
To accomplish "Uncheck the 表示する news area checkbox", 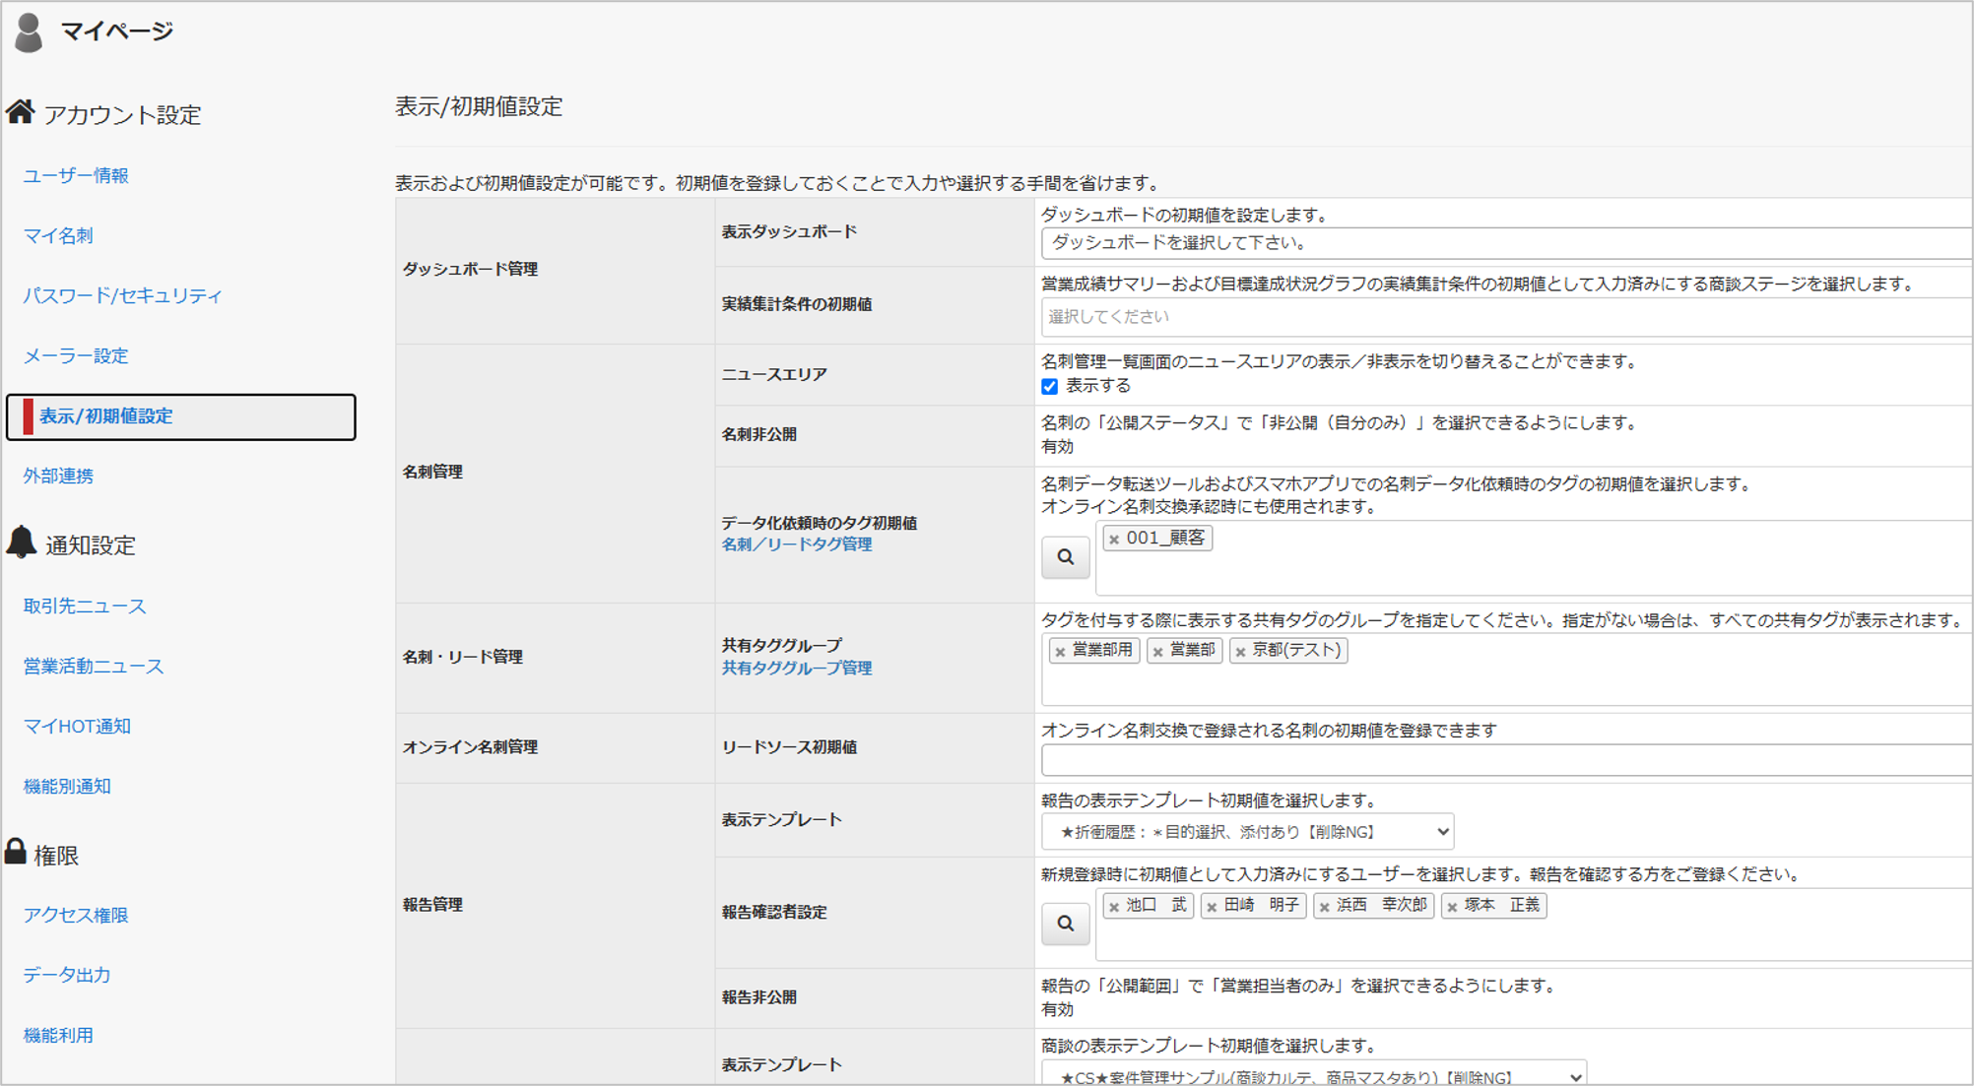I will point(1049,387).
